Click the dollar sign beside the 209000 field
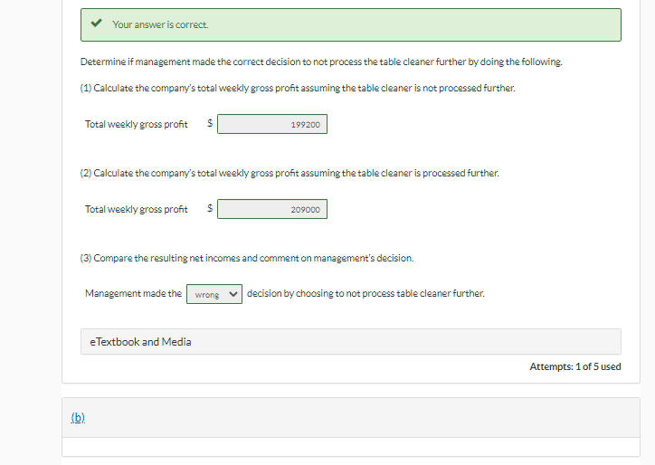The width and height of the screenshot is (655, 465). pyautogui.click(x=210, y=209)
